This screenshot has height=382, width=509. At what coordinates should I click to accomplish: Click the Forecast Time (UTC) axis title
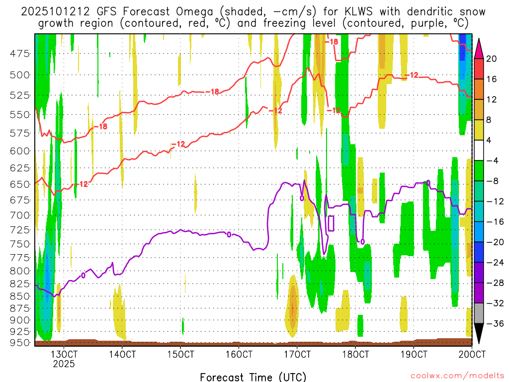pos(253,377)
